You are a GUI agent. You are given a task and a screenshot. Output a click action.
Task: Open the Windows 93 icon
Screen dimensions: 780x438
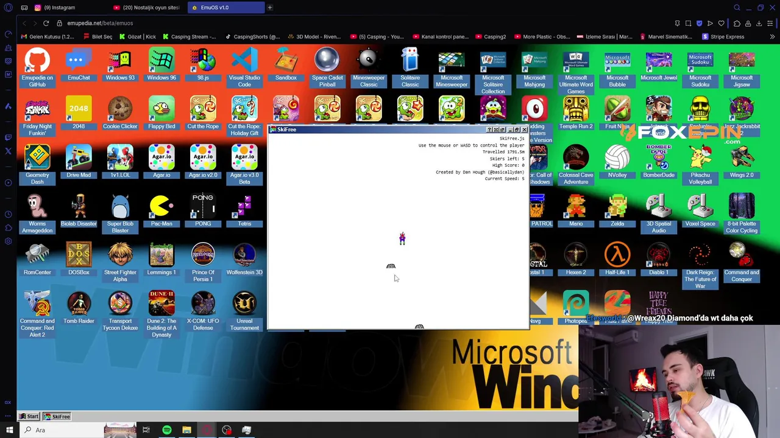point(120,64)
